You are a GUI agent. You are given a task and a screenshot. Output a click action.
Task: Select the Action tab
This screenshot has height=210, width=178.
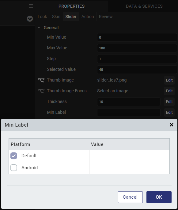(88, 17)
